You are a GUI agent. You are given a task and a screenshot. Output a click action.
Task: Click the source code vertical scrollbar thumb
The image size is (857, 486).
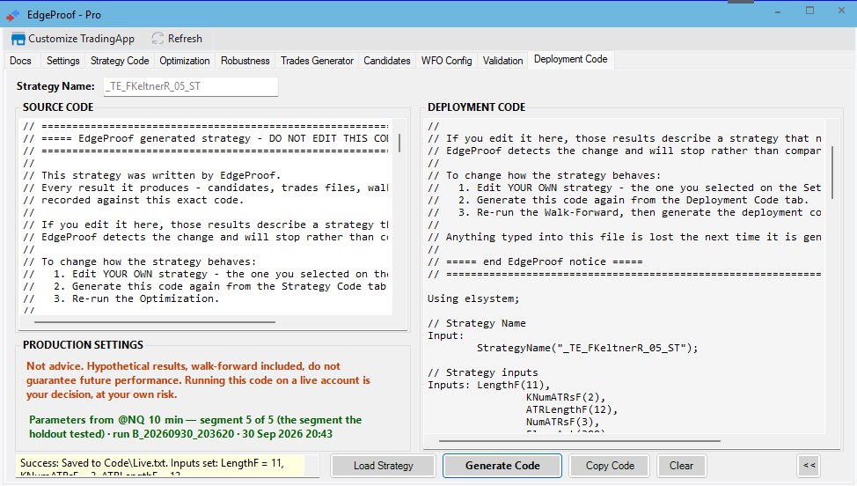(x=399, y=144)
